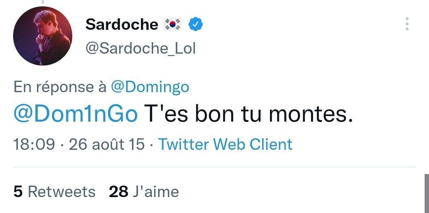Click the date 26 août 15
This screenshot has width=429, height=213.
tap(107, 144)
